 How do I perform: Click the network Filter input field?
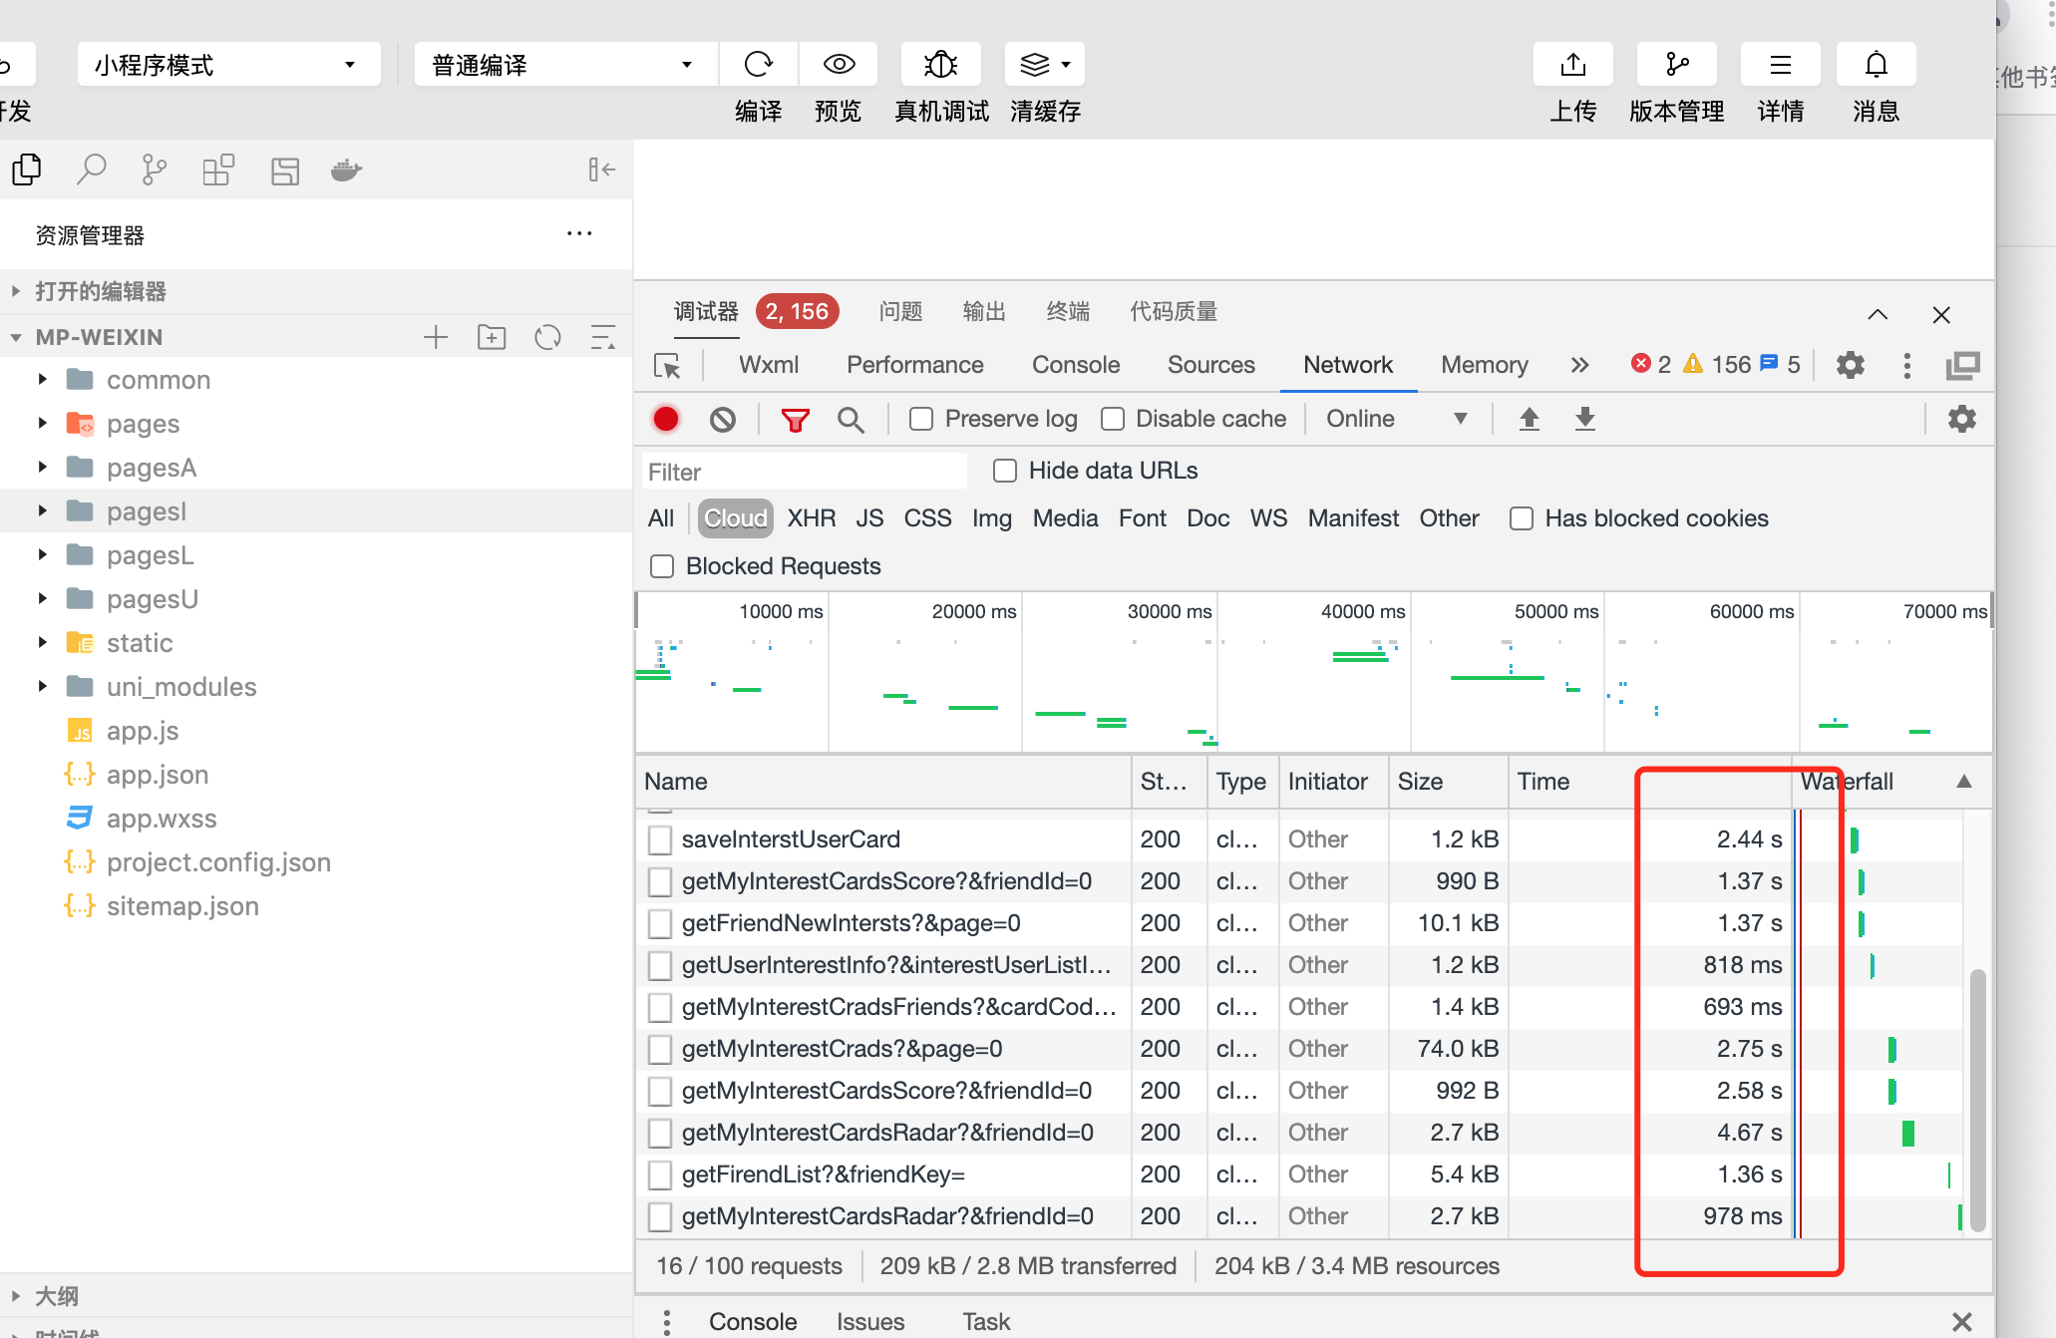804,472
